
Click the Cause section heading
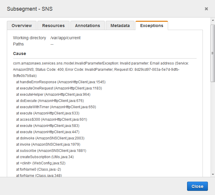click(20, 54)
